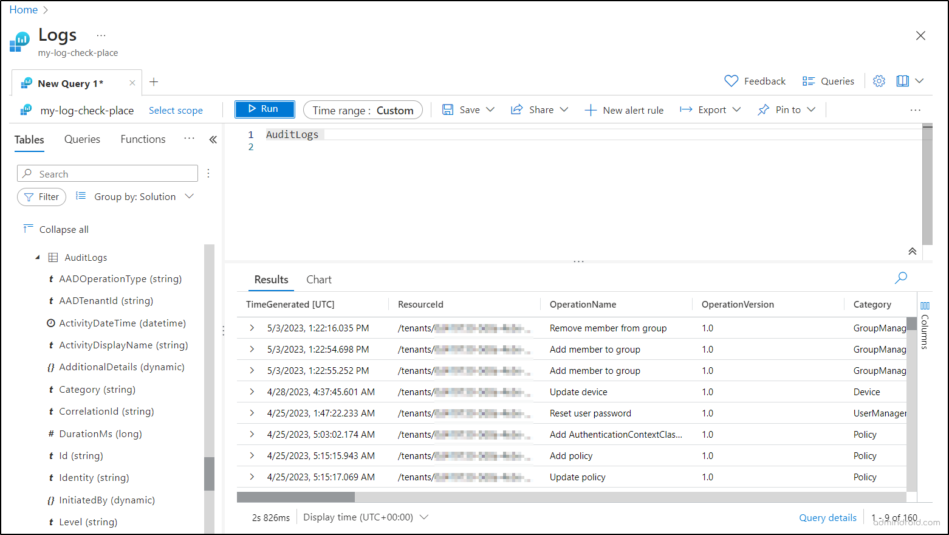Open the search magnifier in Results pane
The height and width of the screenshot is (535, 949).
(x=901, y=278)
